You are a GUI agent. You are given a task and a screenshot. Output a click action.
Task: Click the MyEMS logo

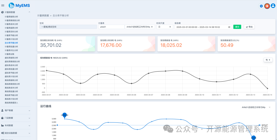[19, 5]
